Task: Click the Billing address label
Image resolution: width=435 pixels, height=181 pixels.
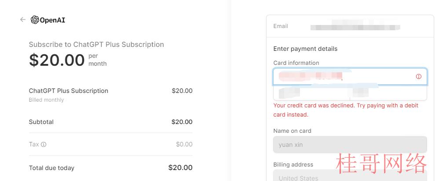Action: [293, 165]
